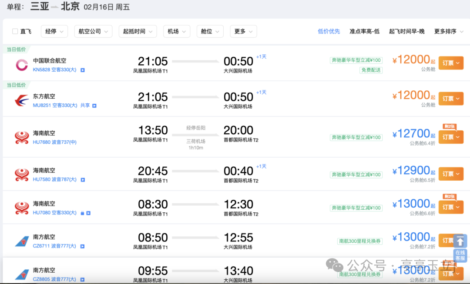Open flight details link HU7080 空客330(大)
Screen dimensions: 470x284
click(x=54, y=212)
